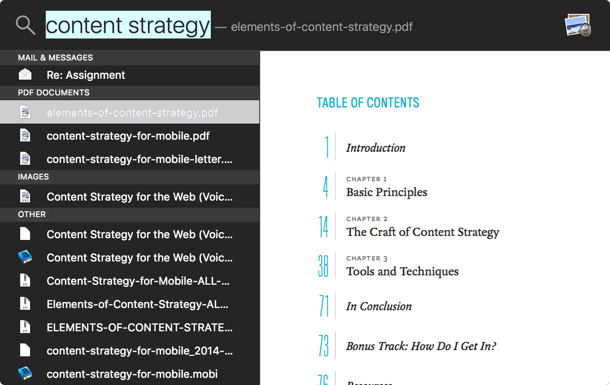Screen dimensions: 610x385
Task: Click the Images section header
Action: point(130,177)
